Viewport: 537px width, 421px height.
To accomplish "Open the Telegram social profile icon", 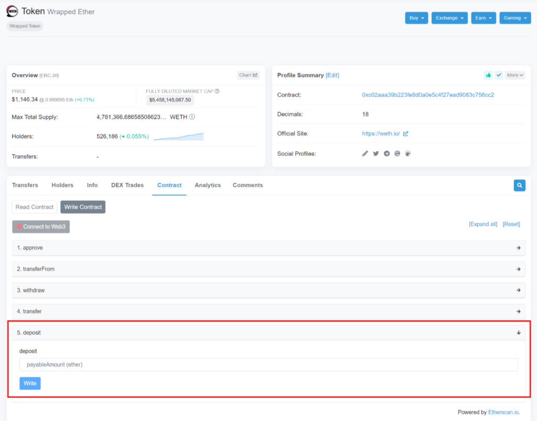I will pos(386,154).
